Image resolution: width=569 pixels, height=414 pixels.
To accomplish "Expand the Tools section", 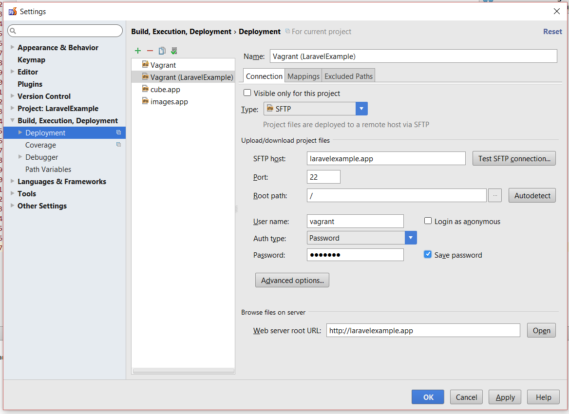I will [12, 193].
